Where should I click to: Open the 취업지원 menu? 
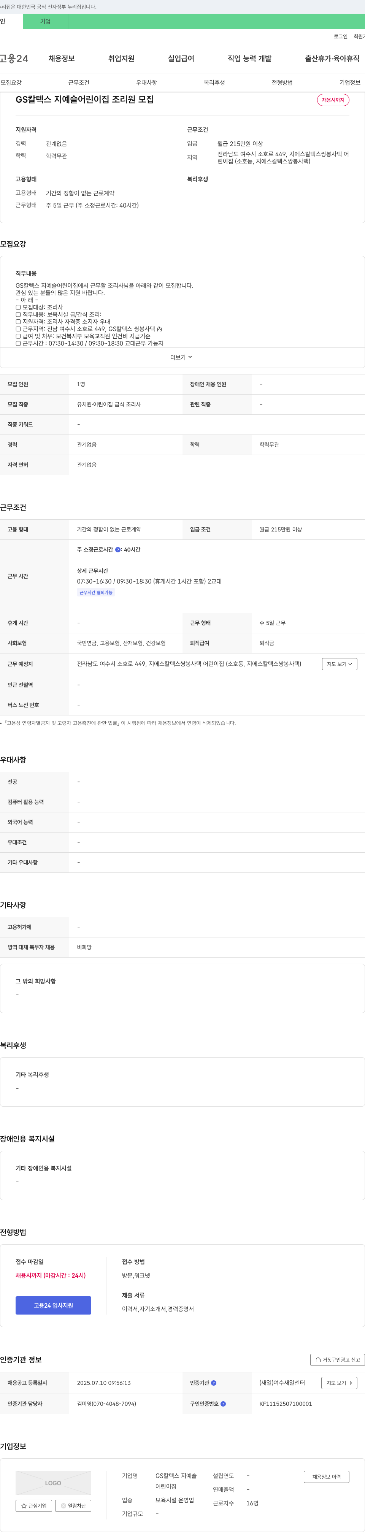tap(121, 58)
